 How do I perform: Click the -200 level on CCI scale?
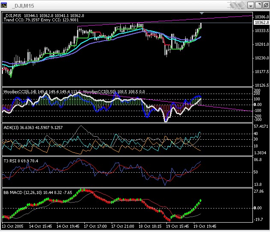point(258,116)
